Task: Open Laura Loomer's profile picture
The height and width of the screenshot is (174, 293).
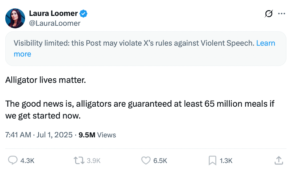Action: tap(15, 18)
